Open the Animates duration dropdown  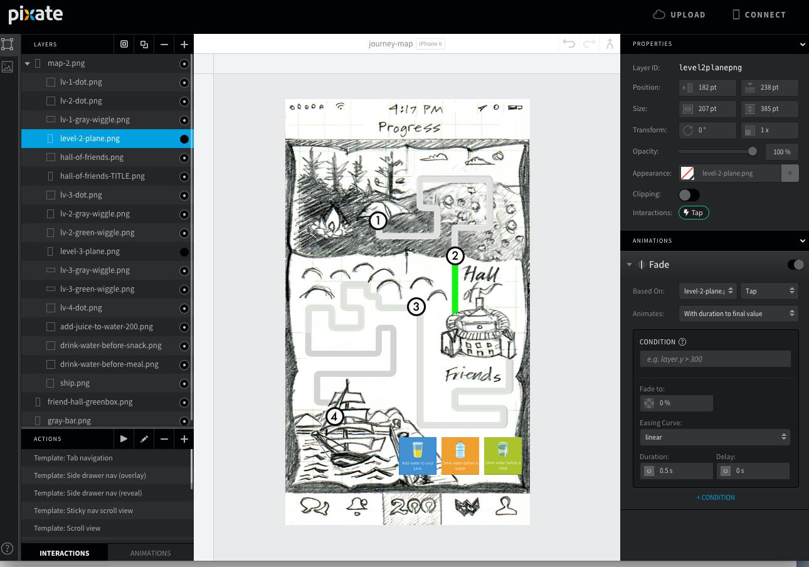click(739, 313)
